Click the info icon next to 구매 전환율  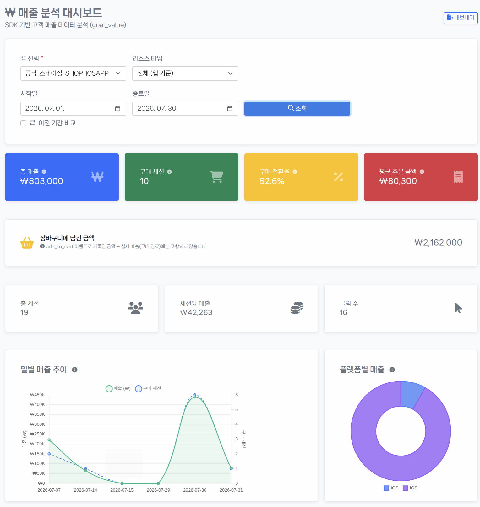pos(295,172)
